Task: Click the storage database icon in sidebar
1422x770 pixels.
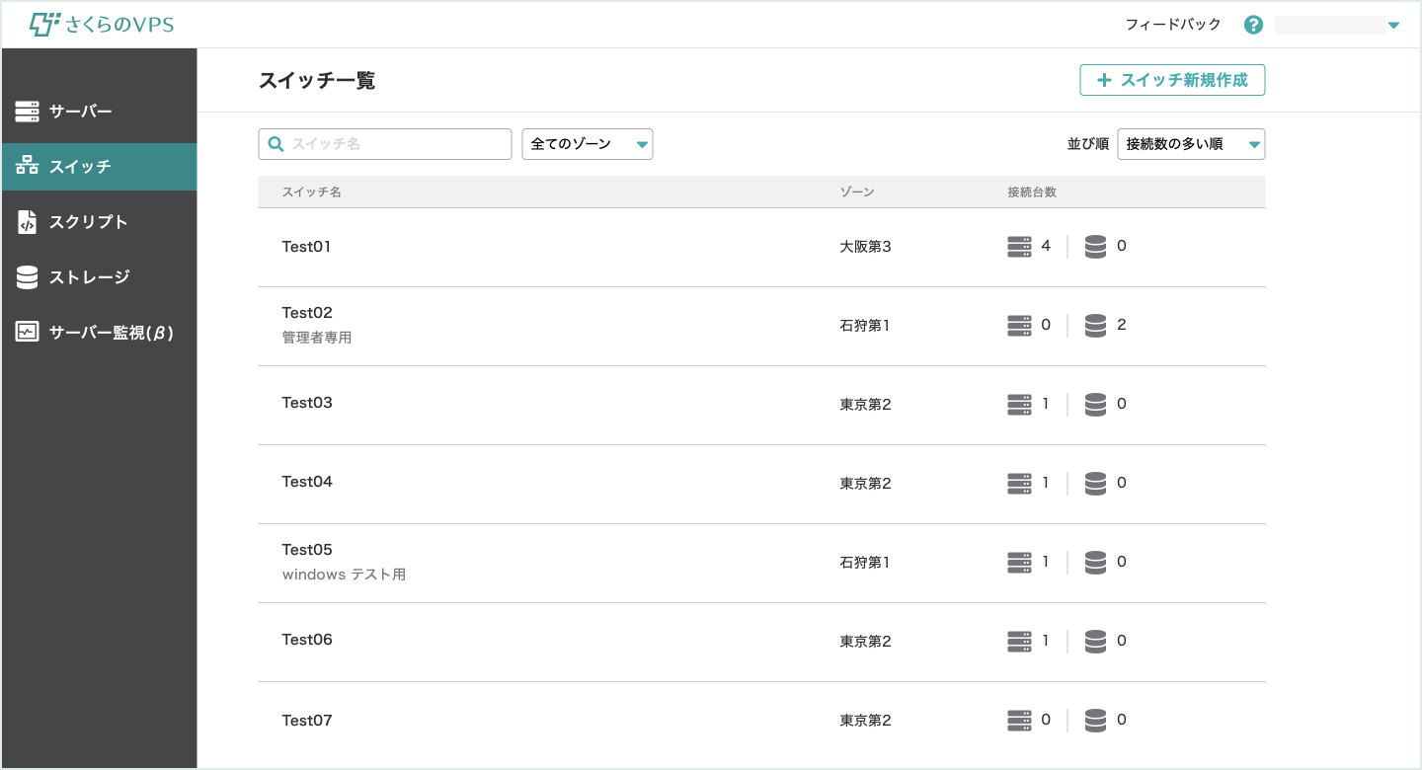Action: click(27, 277)
